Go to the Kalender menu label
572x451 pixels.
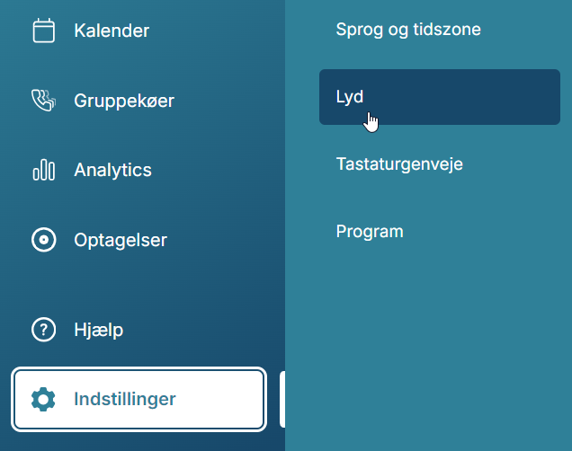tap(112, 31)
